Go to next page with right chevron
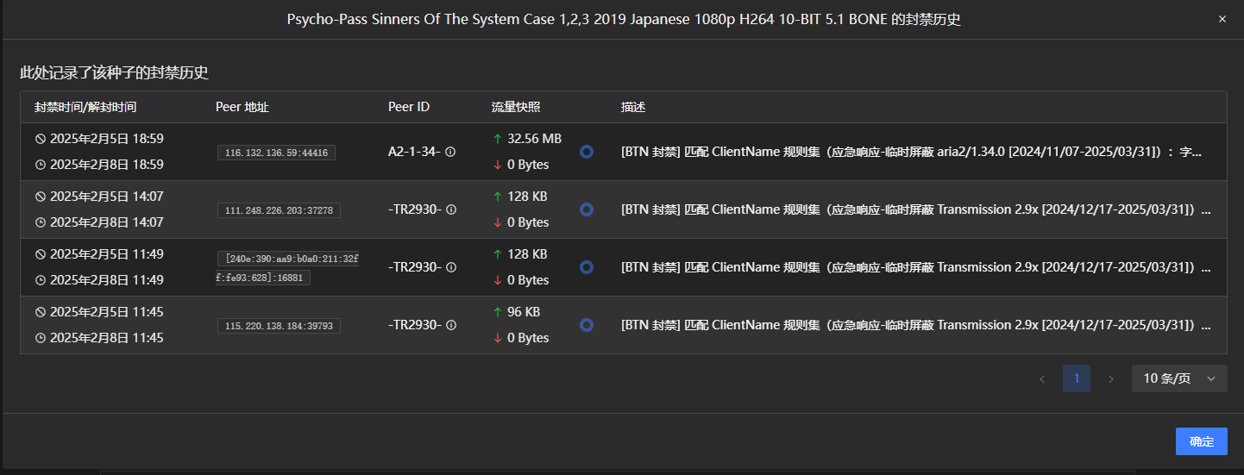The width and height of the screenshot is (1244, 475). tap(1111, 378)
